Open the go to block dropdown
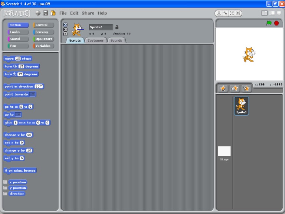The height and width of the screenshot is (214, 285). (18, 114)
